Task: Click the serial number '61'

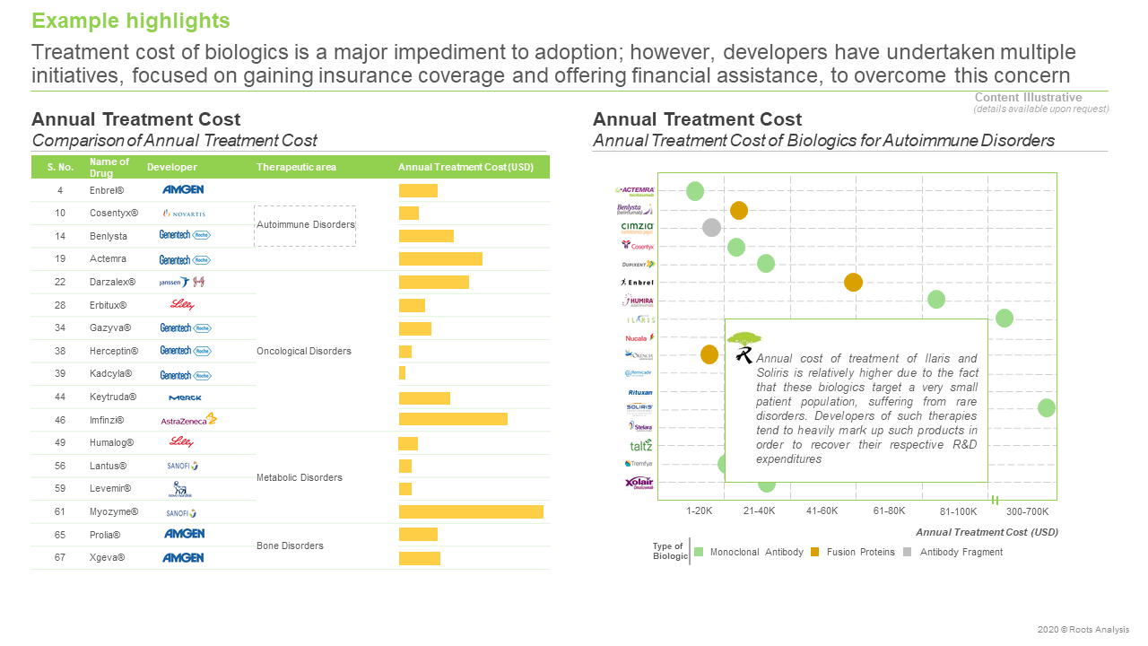Action: [x=60, y=511]
